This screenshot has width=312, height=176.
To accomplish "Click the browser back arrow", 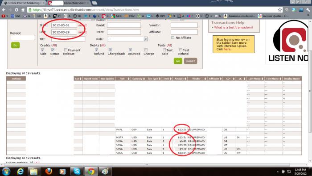I will [x=4, y=10].
